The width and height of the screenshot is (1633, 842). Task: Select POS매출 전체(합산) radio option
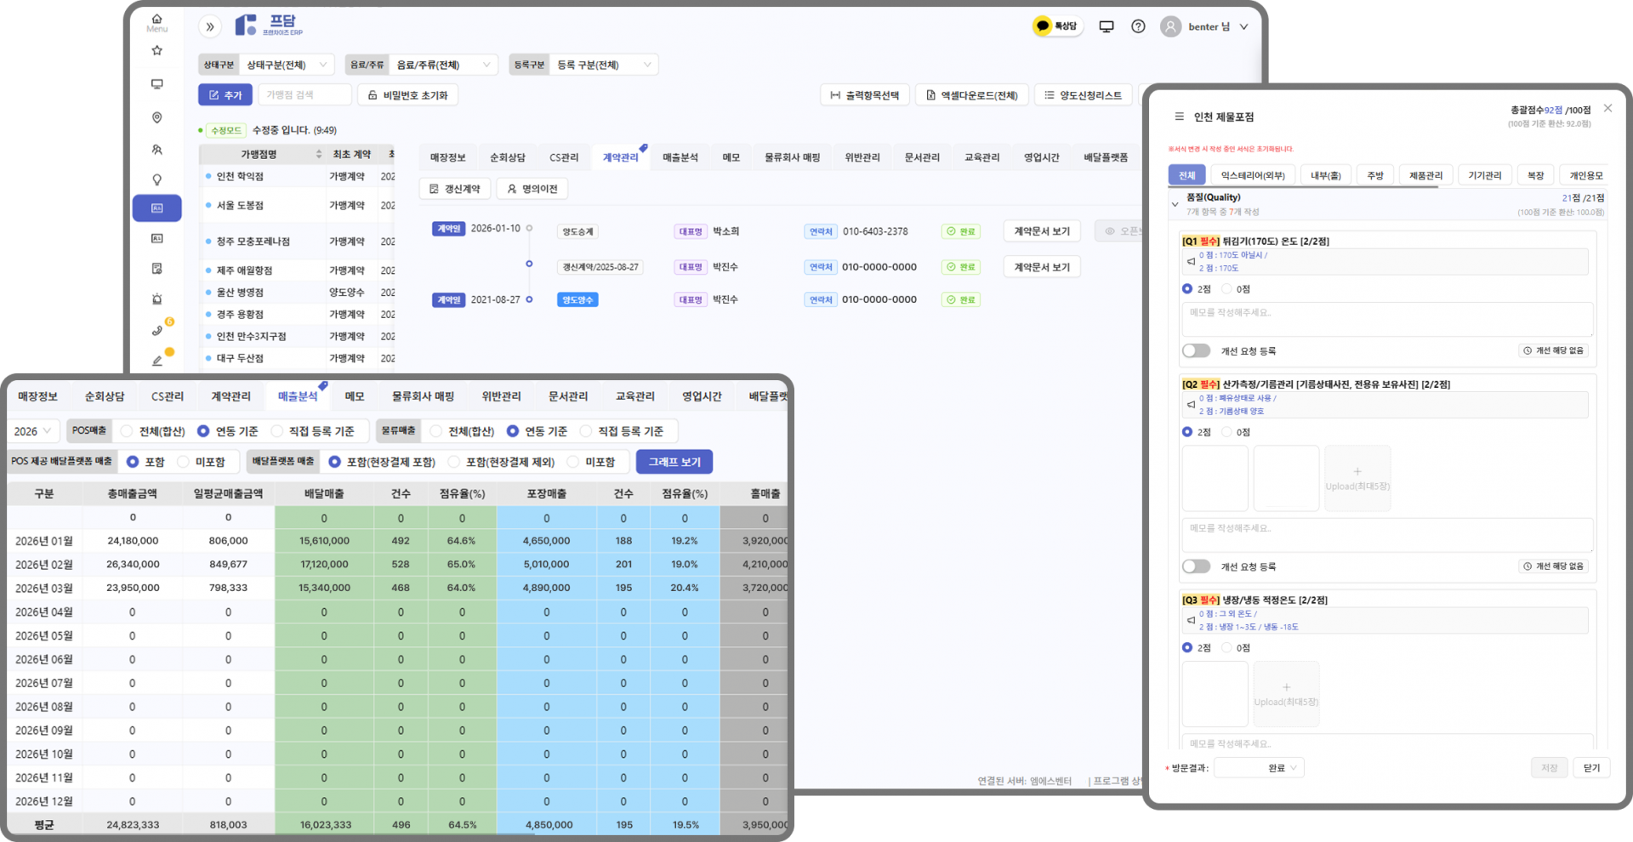tap(127, 431)
